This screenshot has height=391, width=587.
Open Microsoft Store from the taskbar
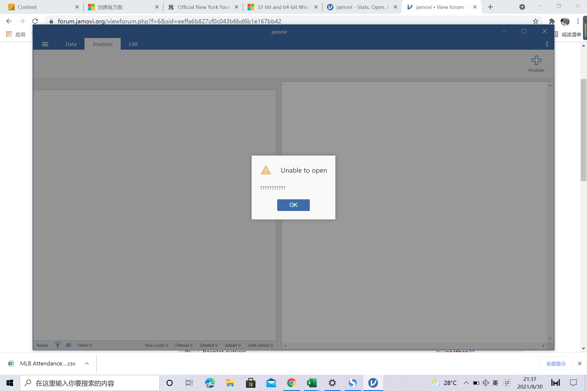(251, 383)
